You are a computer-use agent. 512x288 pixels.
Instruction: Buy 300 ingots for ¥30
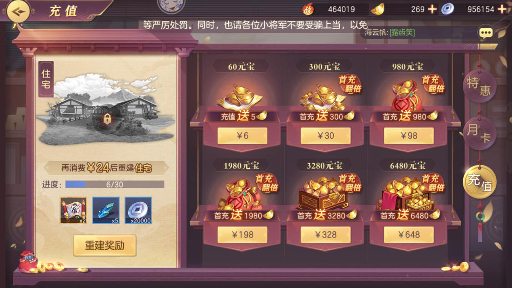pos(326,136)
